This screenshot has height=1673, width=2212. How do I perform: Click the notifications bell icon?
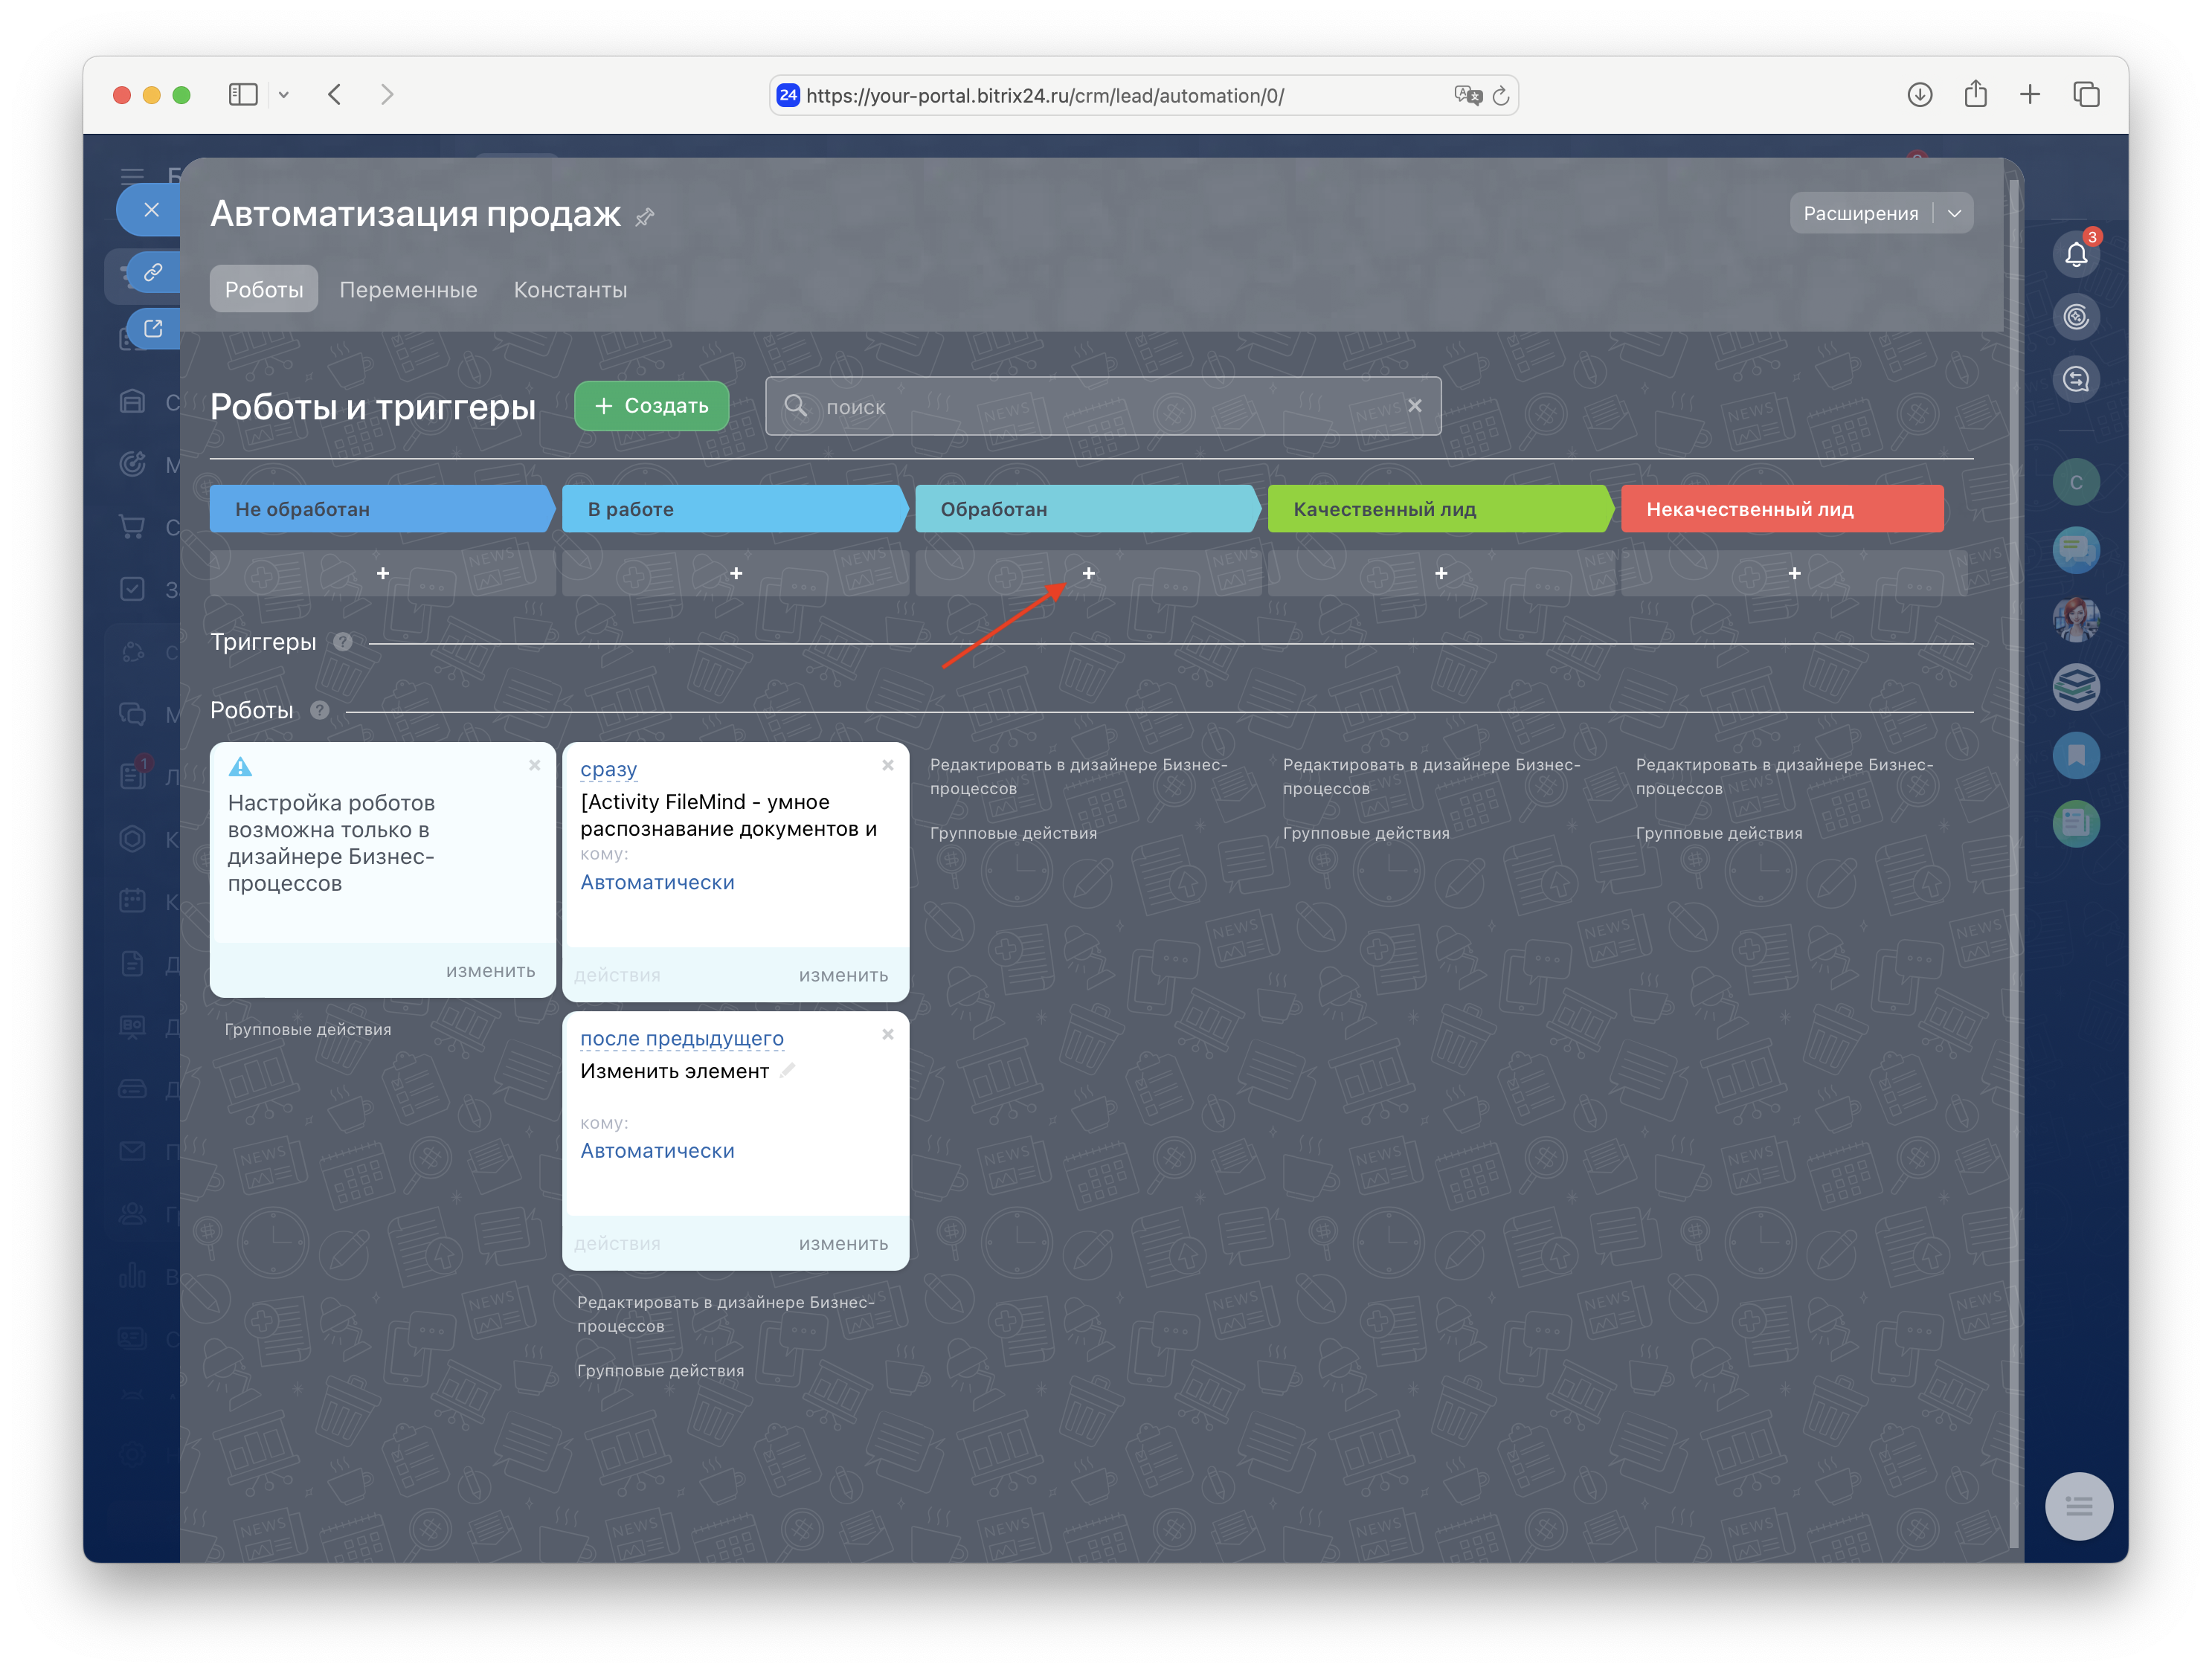[2075, 255]
